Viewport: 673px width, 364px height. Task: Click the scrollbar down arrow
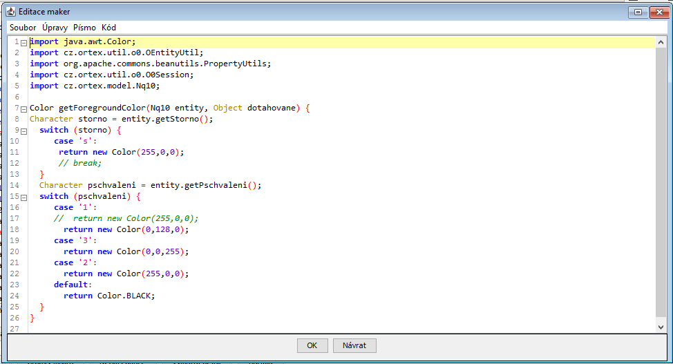coord(661,327)
